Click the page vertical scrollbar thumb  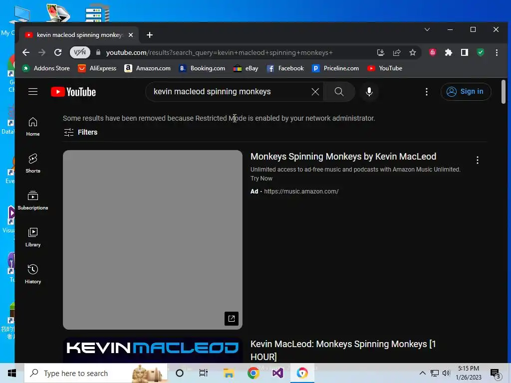click(x=504, y=92)
